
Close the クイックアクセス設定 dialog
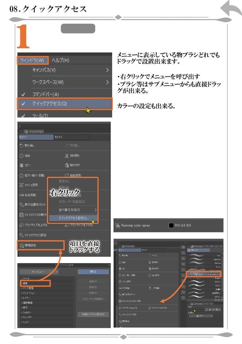(x=109, y=265)
